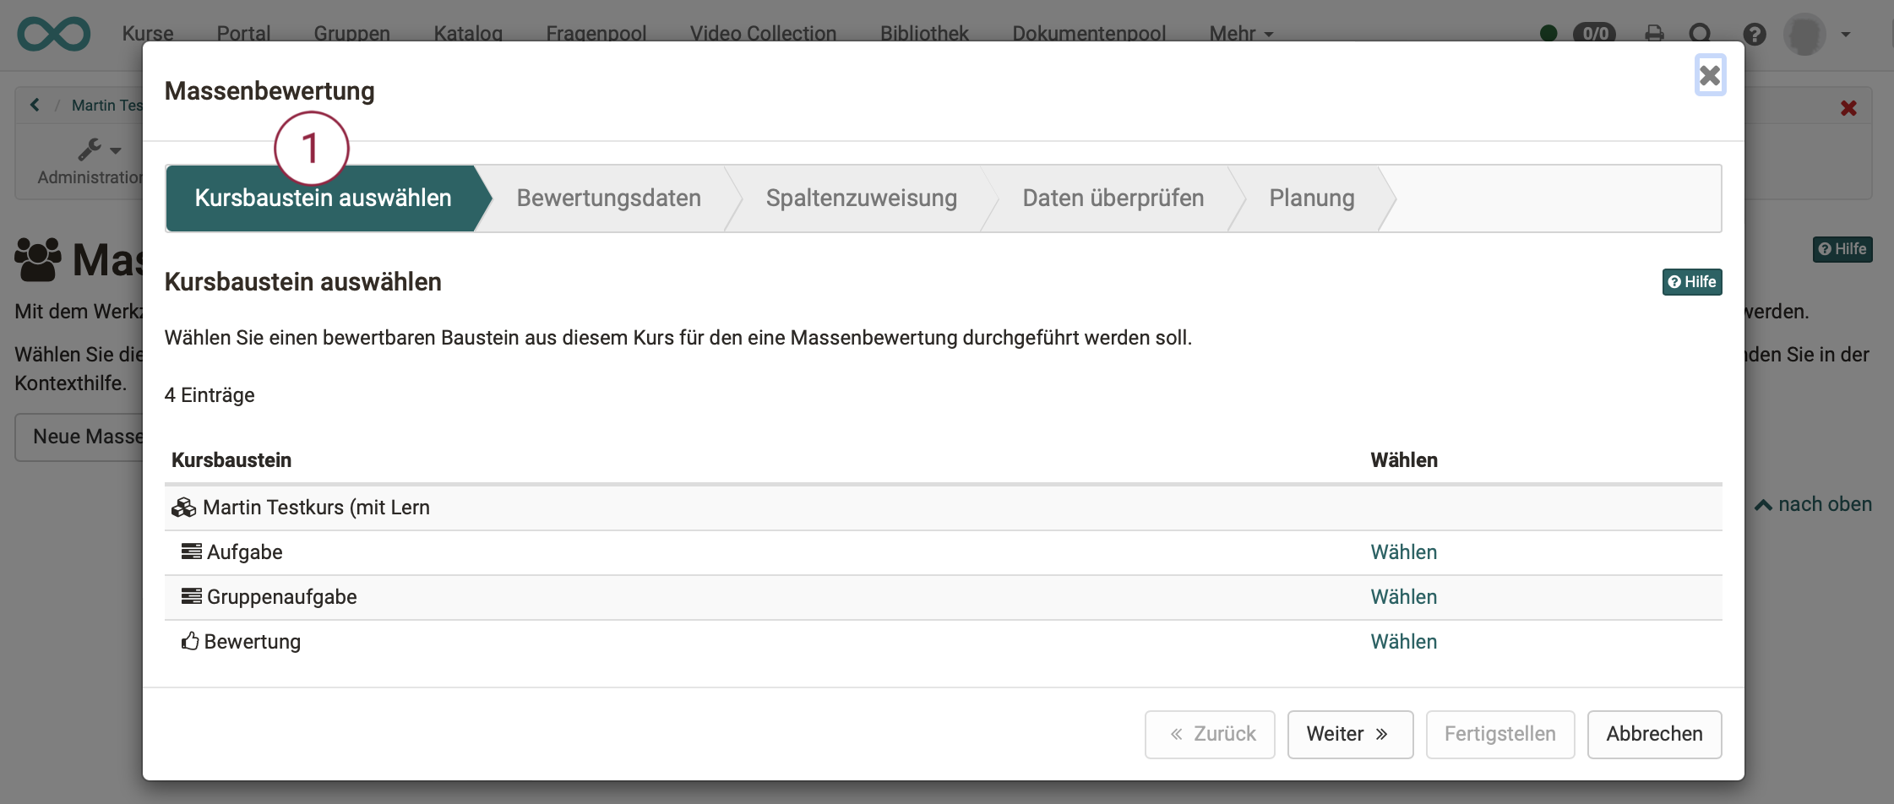Click the OpenOlat infinity logo

click(x=54, y=34)
